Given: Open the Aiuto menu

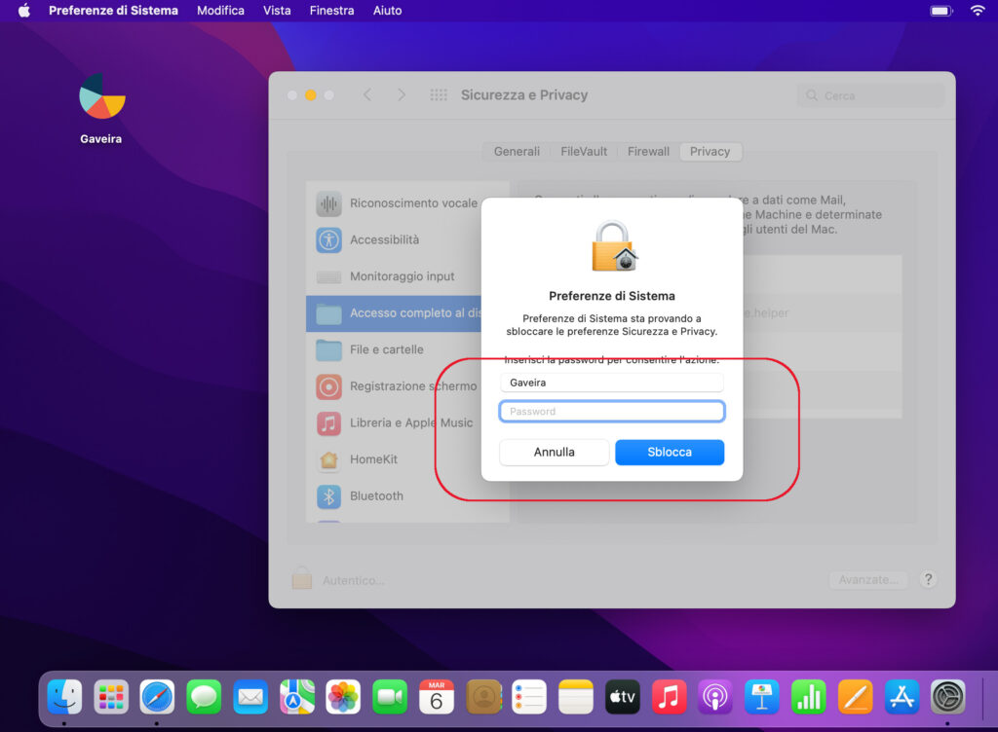Looking at the screenshot, I should [387, 10].
